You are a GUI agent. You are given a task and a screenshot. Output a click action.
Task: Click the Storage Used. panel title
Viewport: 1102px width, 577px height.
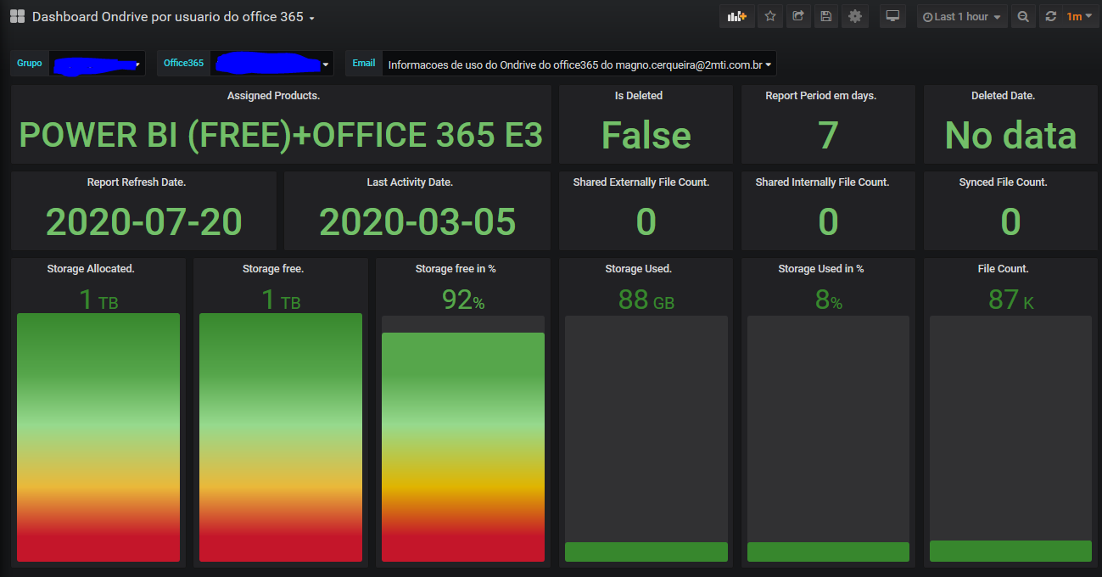tap(639, 269)
